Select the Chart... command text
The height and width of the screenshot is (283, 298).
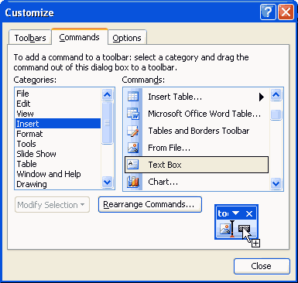click(163, 182)
